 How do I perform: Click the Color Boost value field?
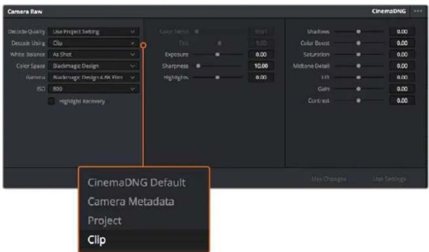pos(402,43)
